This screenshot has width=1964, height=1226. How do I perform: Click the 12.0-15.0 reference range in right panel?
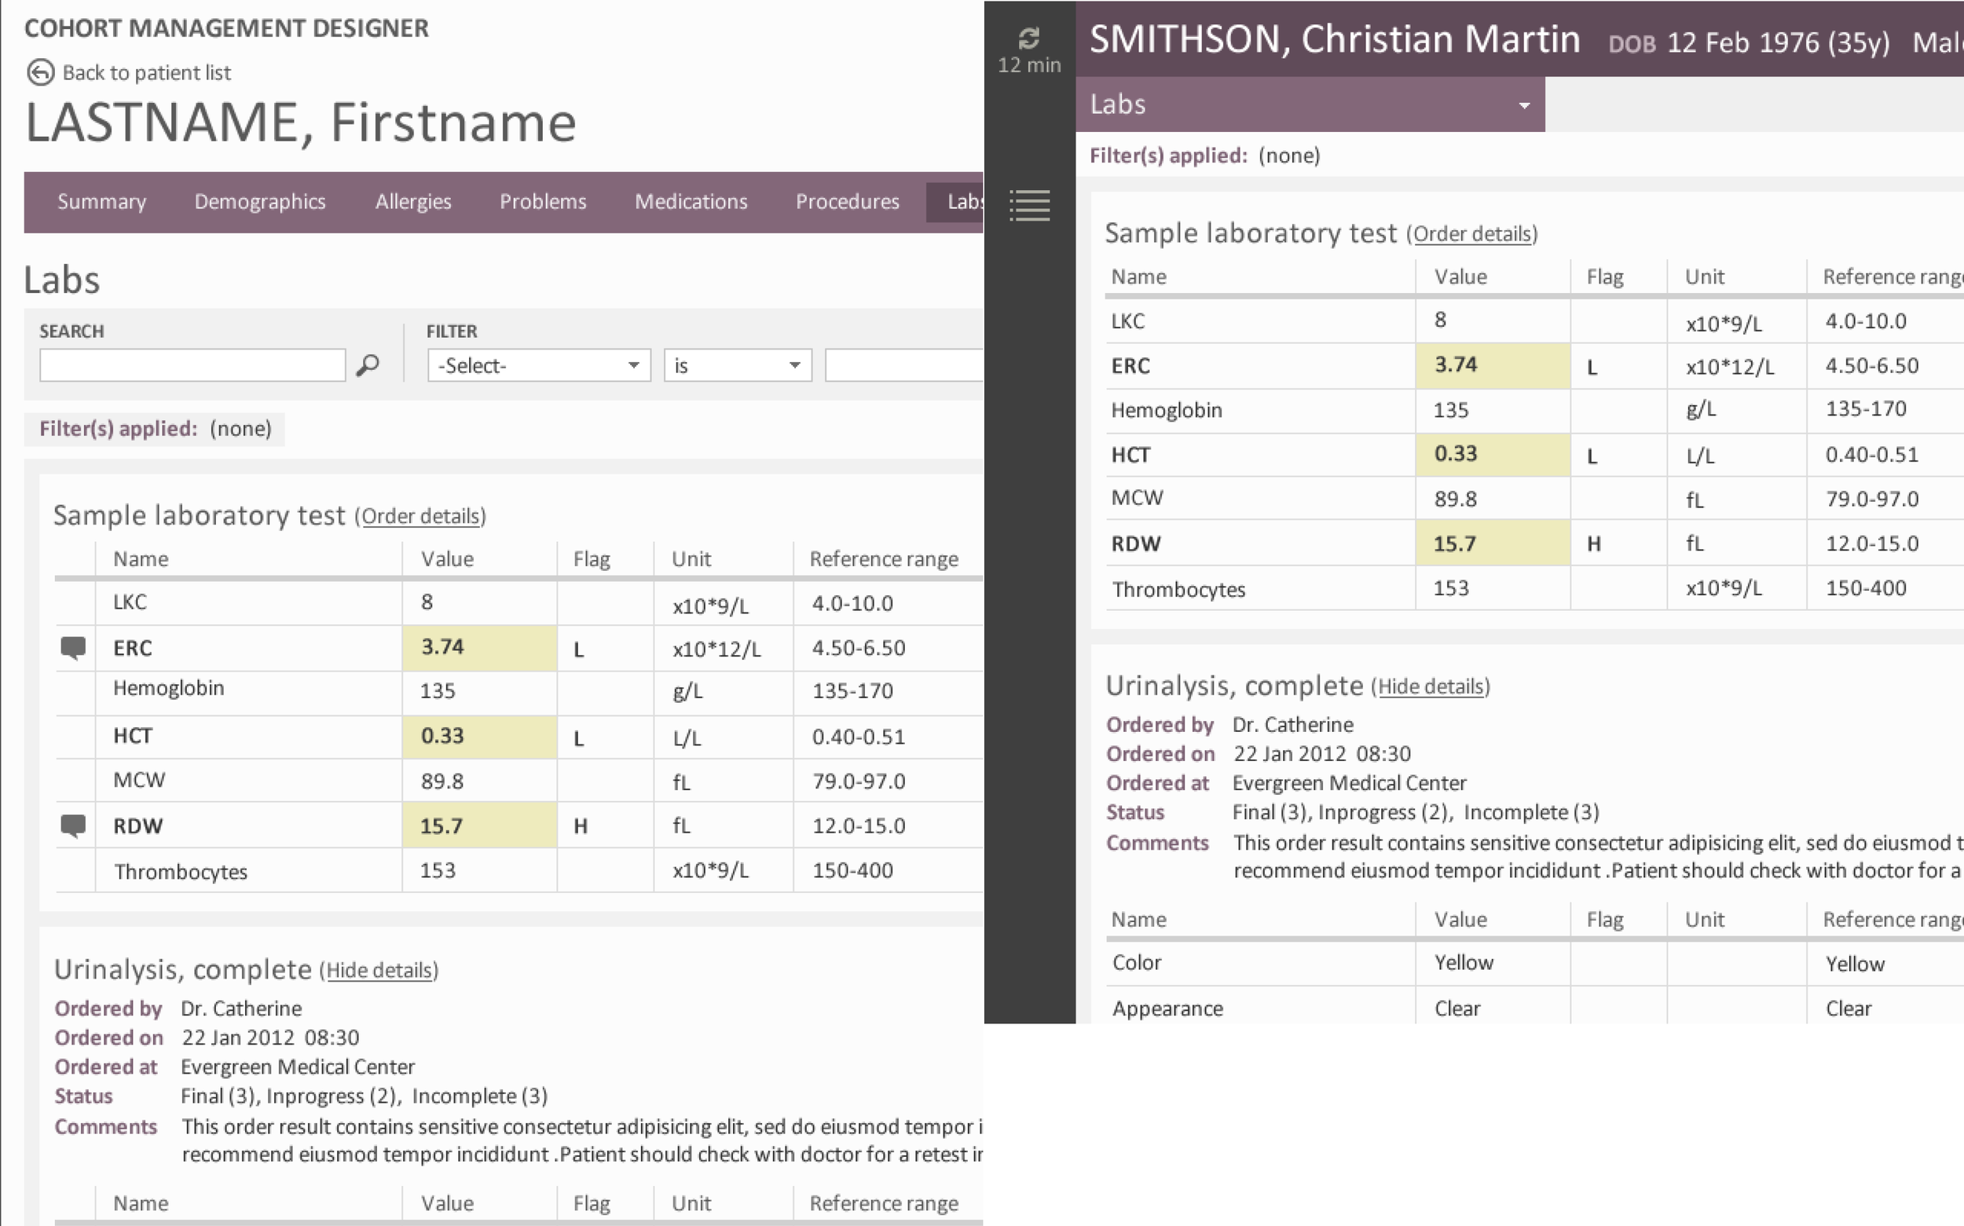coord(1871,544)
